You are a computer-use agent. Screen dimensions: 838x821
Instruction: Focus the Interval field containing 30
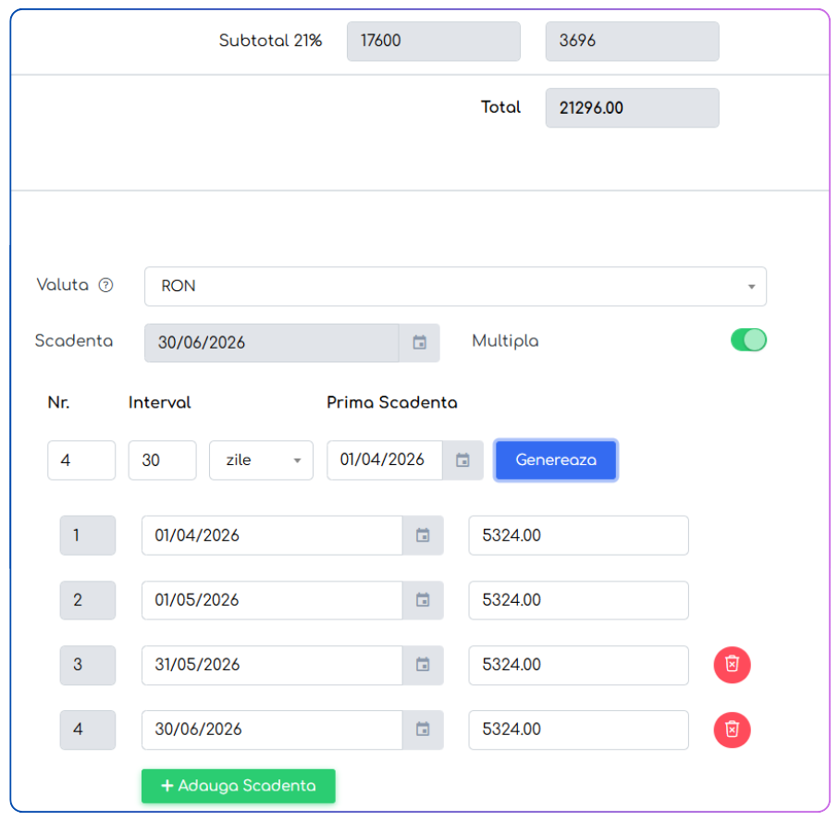pos(163,460)
